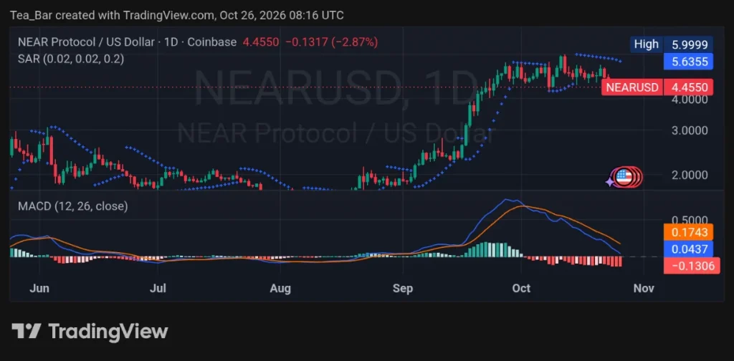The image size is (734, 361).
Task: Click the 0.5000 MACD axis label
Action: point(690,220)
